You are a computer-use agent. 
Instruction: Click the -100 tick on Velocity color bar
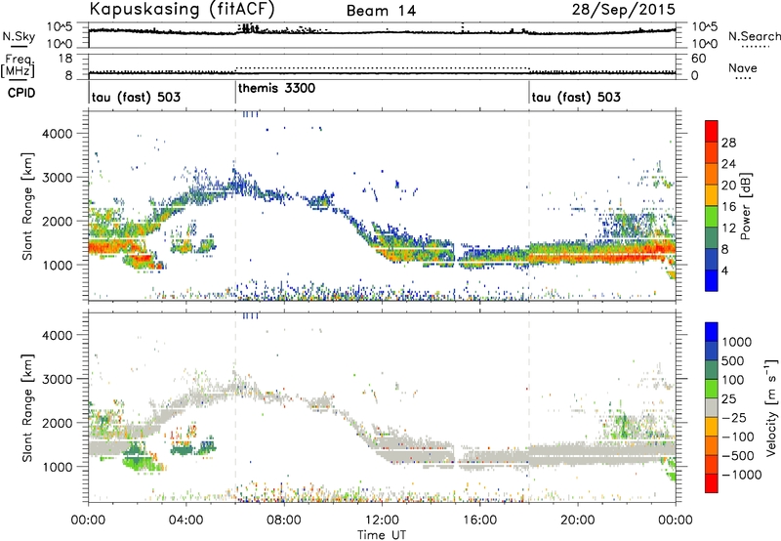click(x=738, y=437)
